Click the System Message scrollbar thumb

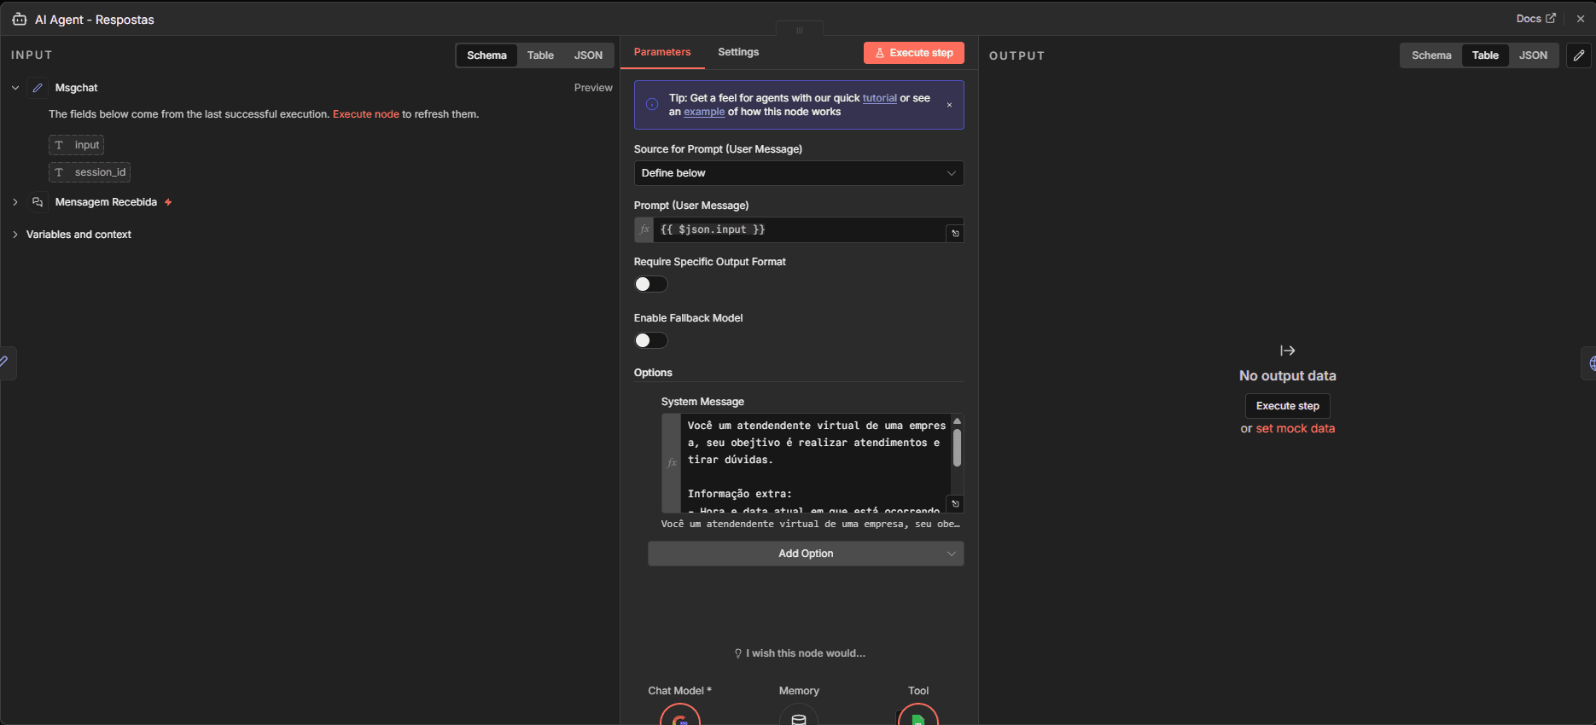coord(957,448)
